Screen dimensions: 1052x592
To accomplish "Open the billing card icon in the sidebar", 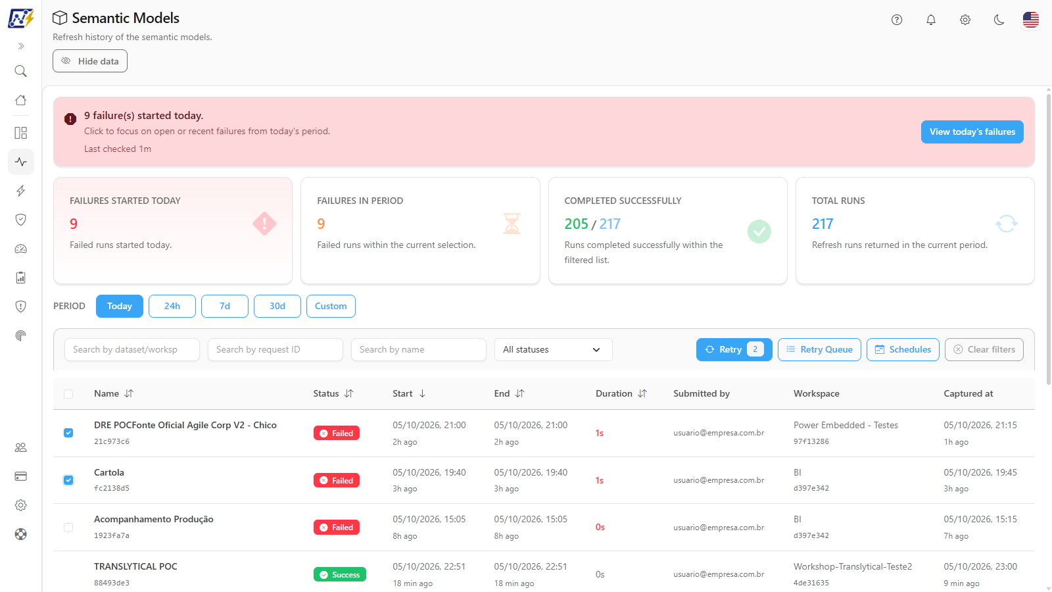I will [x=21, y=476].
